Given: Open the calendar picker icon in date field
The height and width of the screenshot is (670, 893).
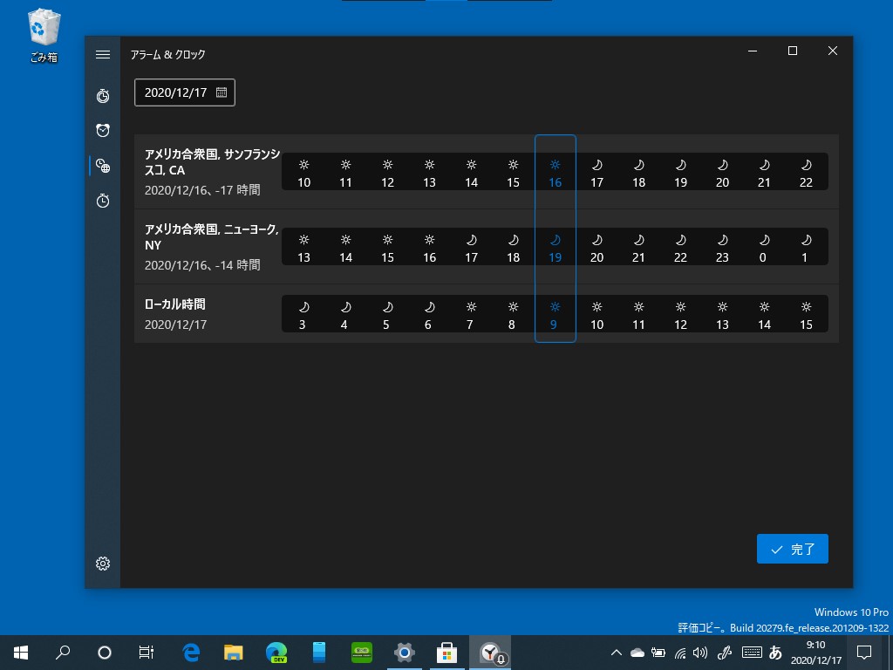Looking at the screenshot, I should point(222,92).
